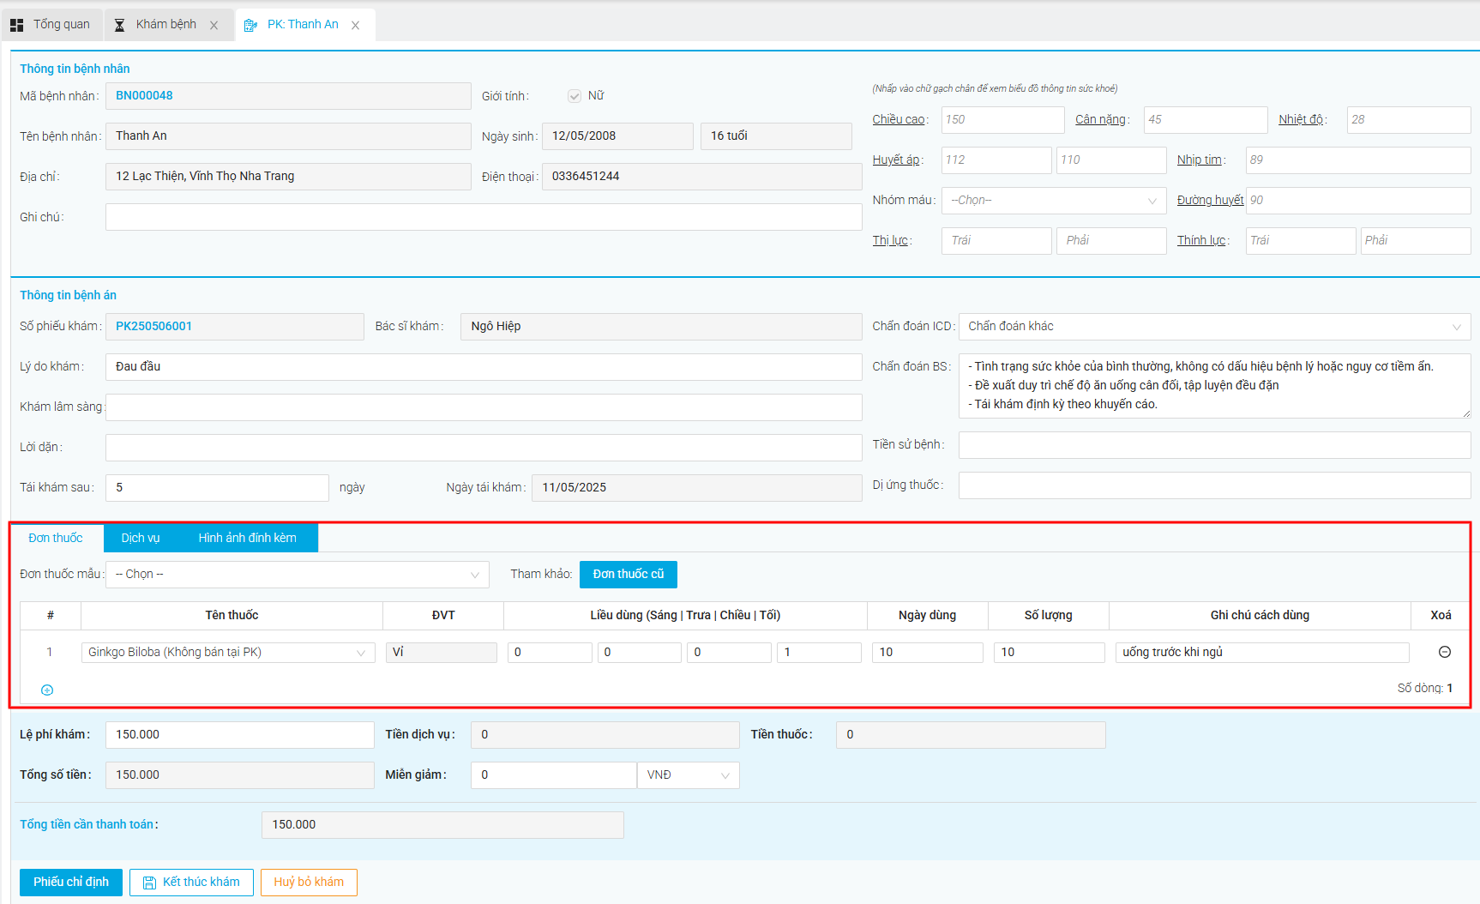Open the Cân nặng chart link
The height and width of the screenshot is (904, 1480).
[1101, 119]
